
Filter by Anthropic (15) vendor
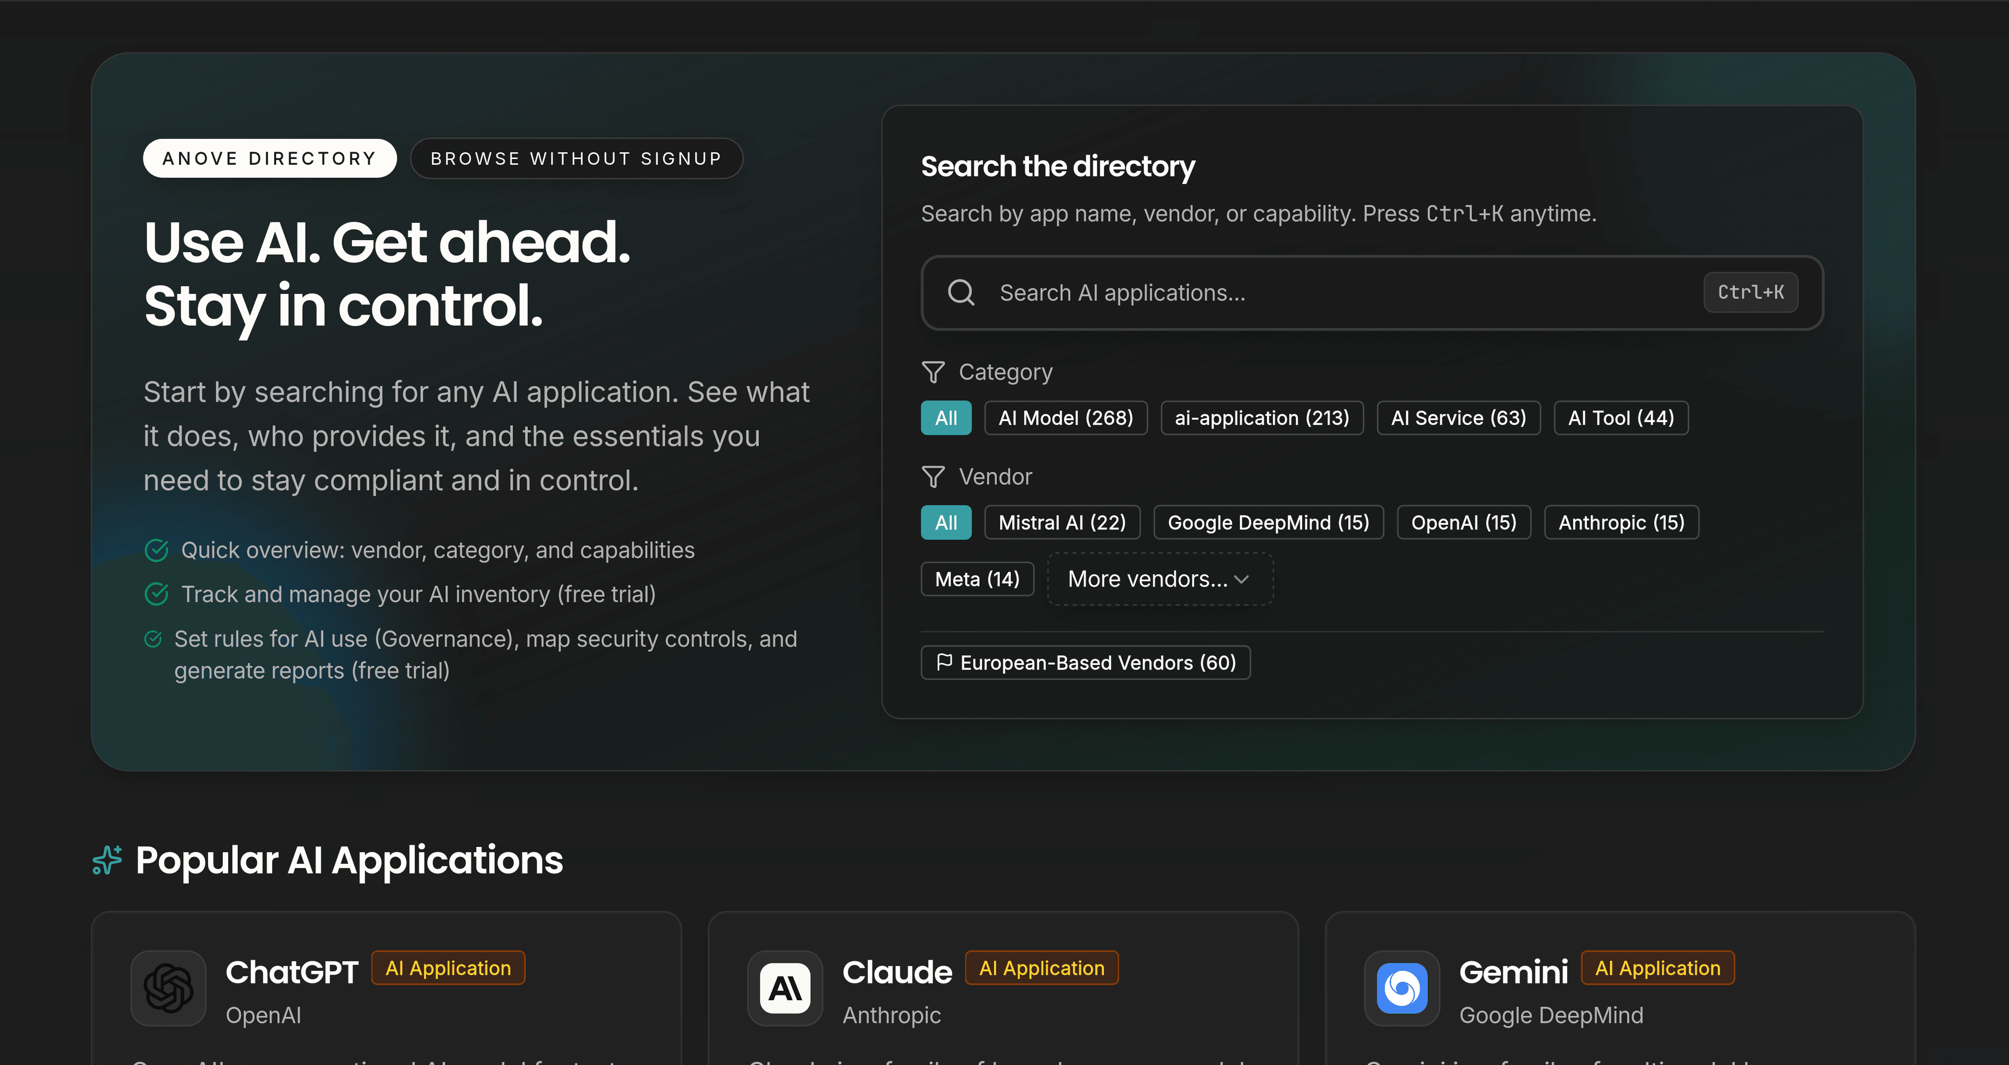1621,523
